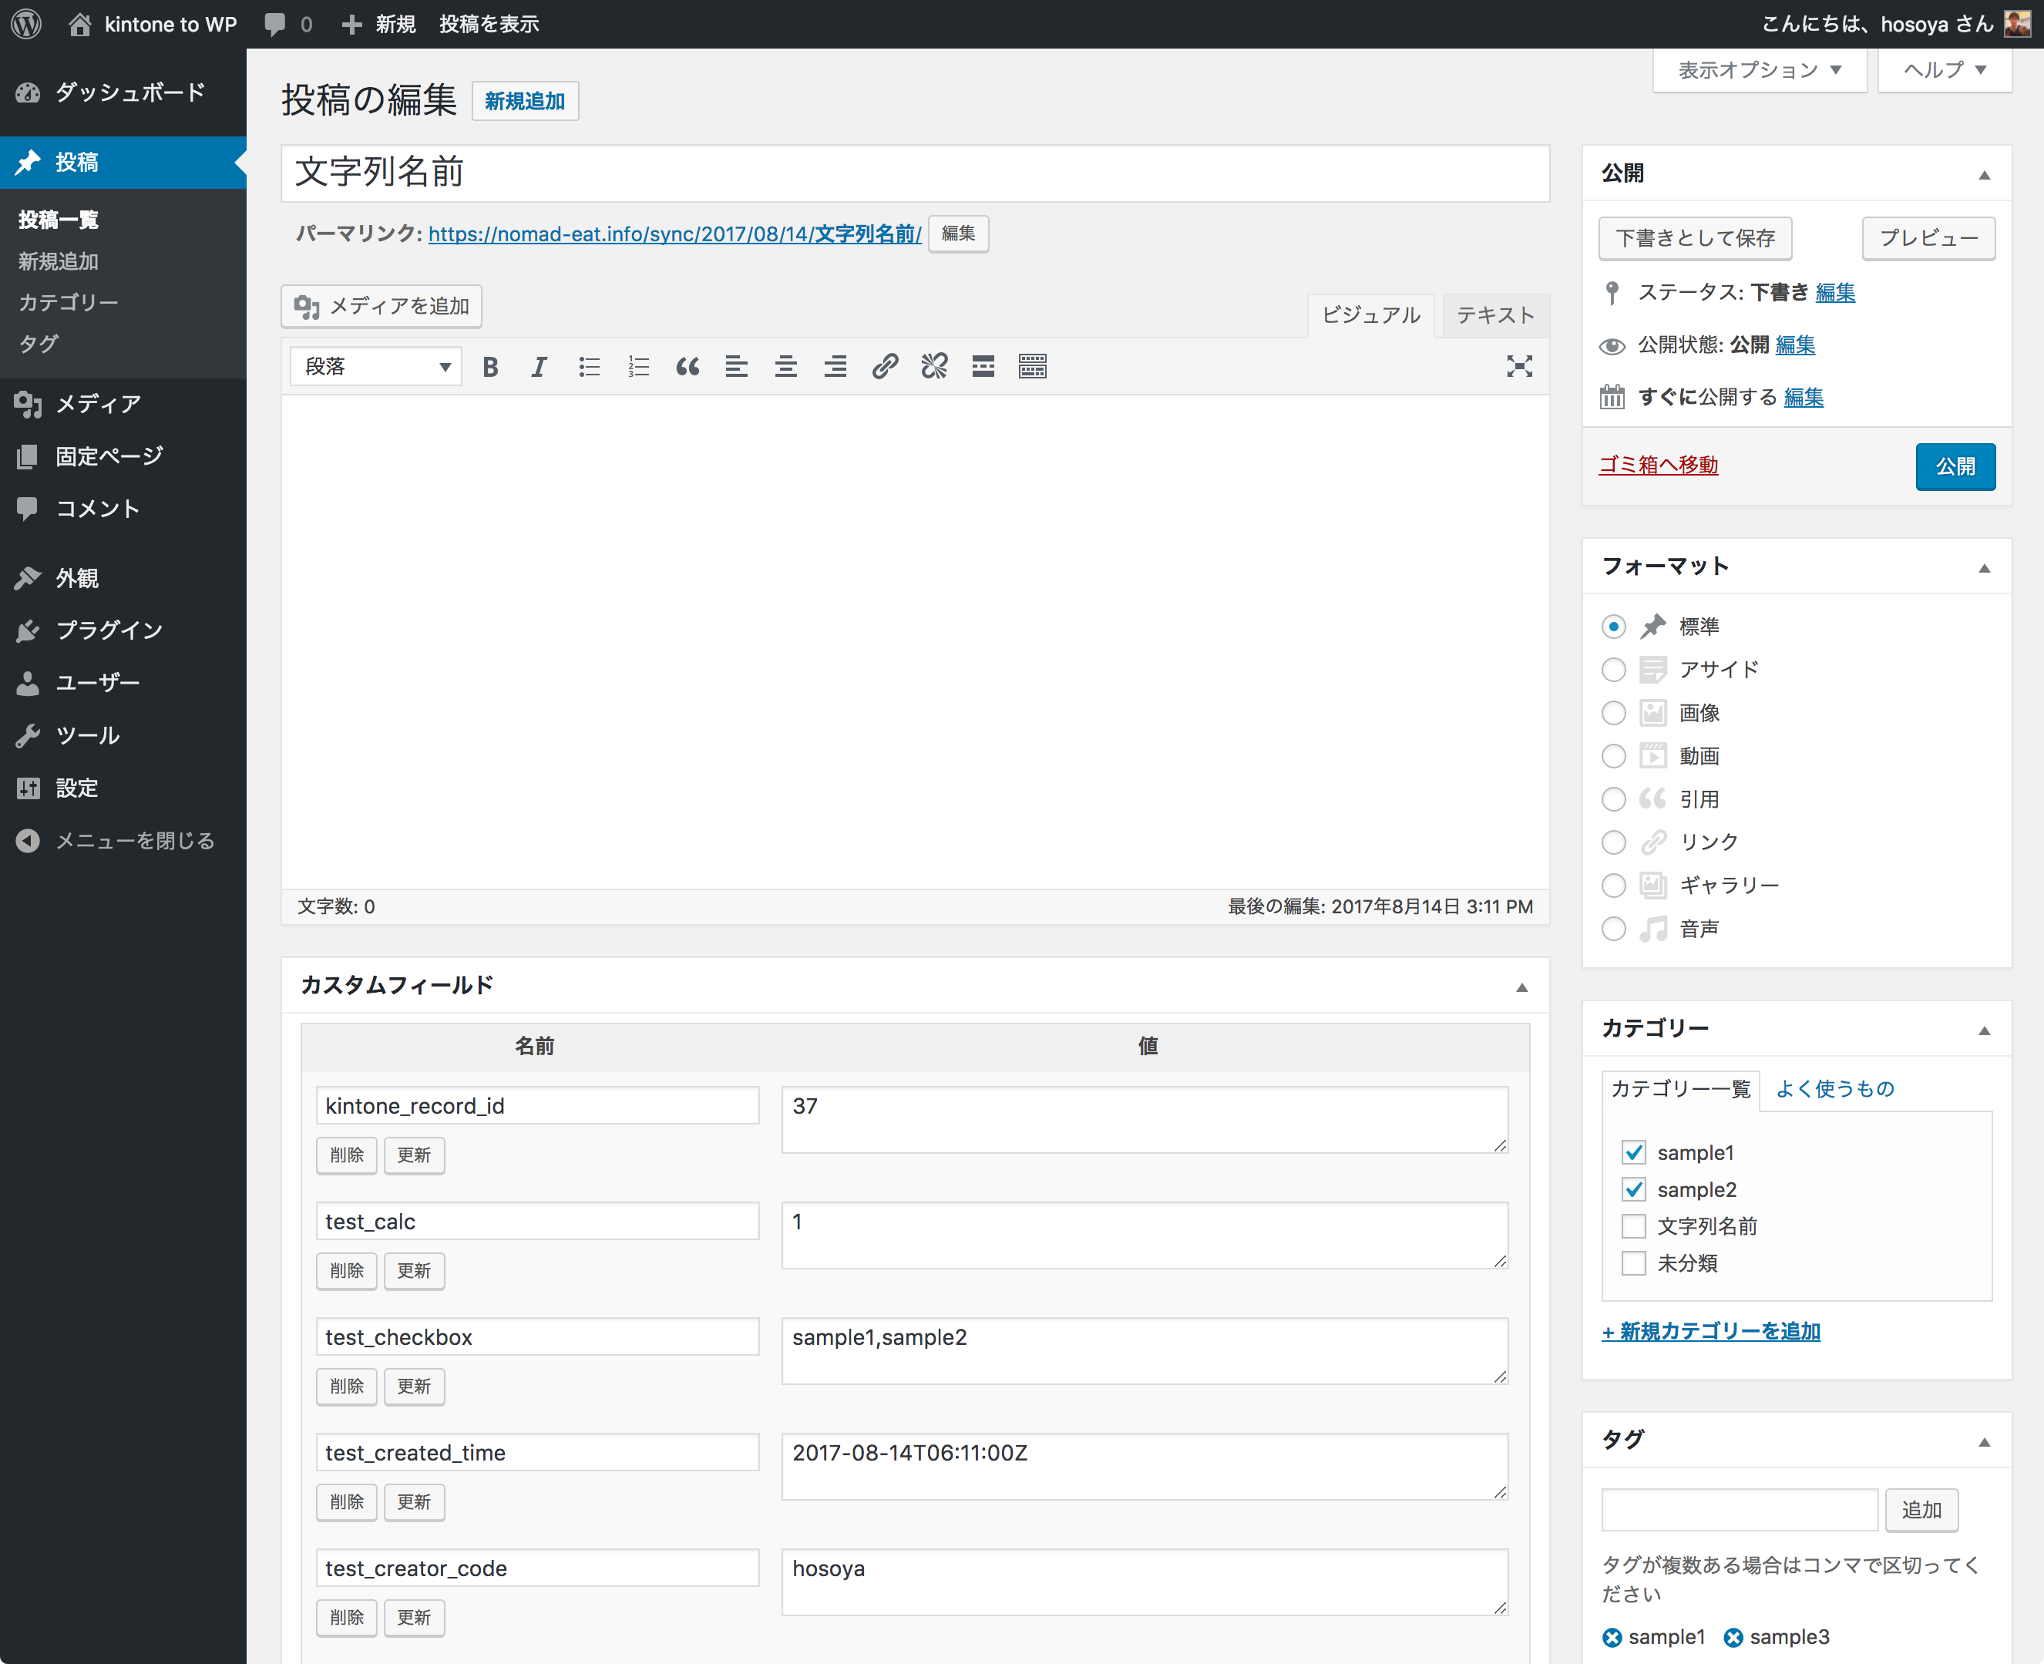Click the WordPress logo in admin bar
The width and height of the screenshot is (2044, 1664).
pyautogui.click(x=27, y=24)
